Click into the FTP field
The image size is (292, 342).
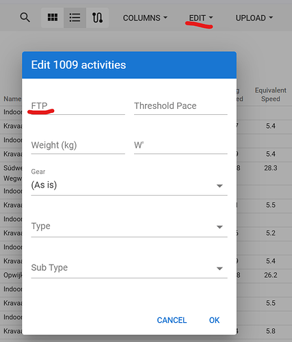[78, 106]
